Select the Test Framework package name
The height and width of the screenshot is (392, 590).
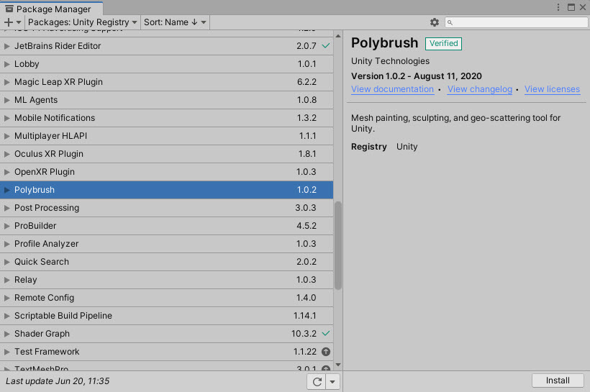tap(47, 352)
